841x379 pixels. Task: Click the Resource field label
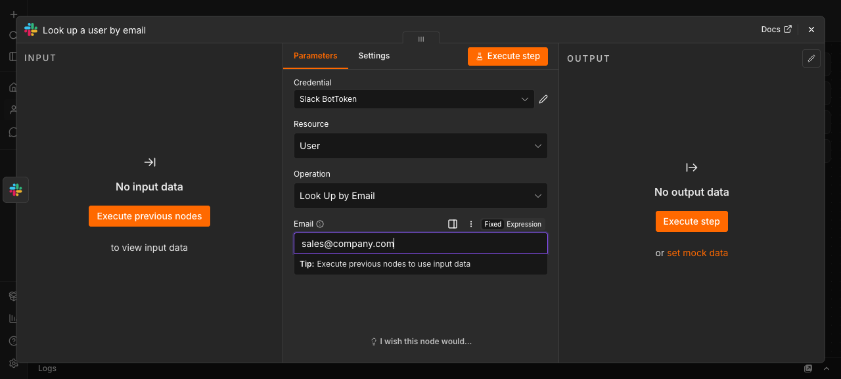(311, 124)
